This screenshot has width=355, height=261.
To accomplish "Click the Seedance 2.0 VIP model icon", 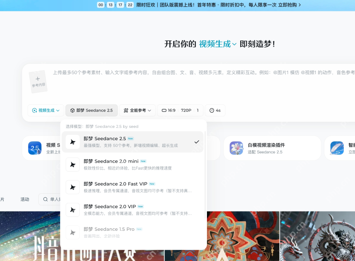I will [73, 209].
